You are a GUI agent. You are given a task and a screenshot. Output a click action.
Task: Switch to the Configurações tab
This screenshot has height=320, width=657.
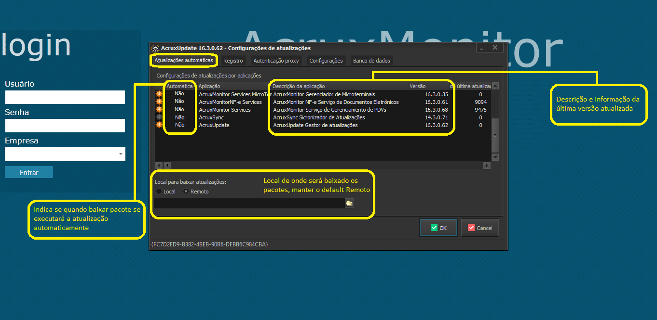[x=326, y=61]
